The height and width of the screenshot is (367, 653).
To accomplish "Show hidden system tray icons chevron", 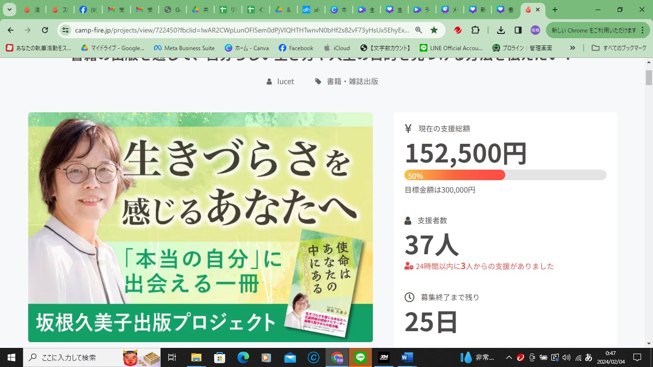I will pyautogui.click(x=509, y=357).
